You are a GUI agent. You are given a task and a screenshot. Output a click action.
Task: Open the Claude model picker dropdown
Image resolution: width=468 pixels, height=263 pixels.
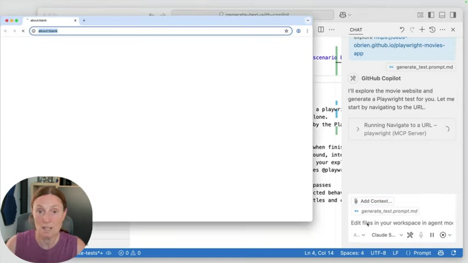387,235
